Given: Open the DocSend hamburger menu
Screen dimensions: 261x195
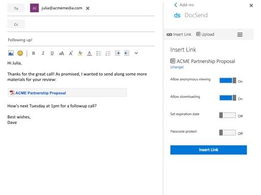Looking at the screenshot, I should tap(240, 35).
